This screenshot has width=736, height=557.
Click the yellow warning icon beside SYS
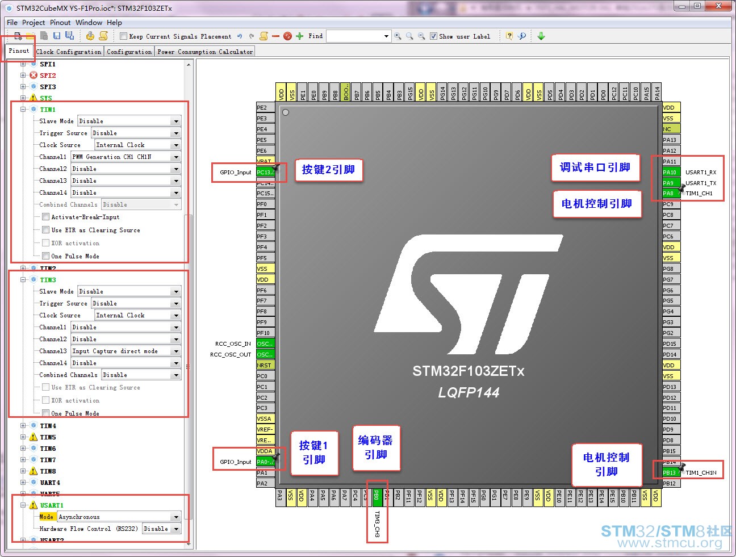coord(34,98)
